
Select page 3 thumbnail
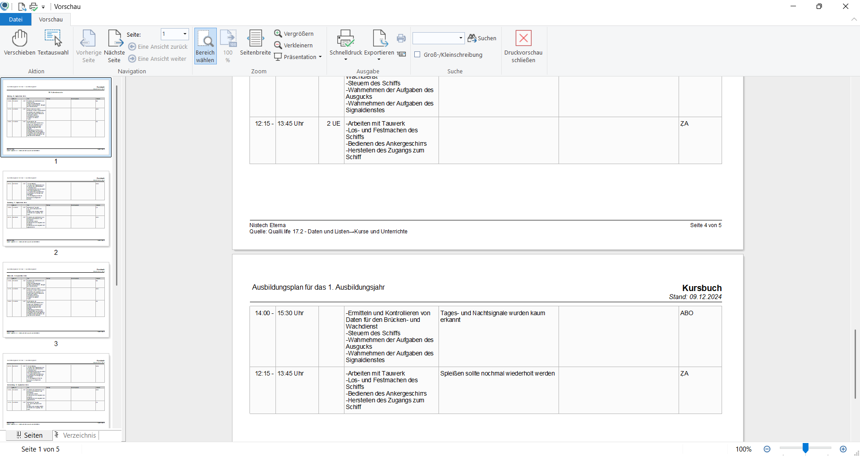coord(56,300)
